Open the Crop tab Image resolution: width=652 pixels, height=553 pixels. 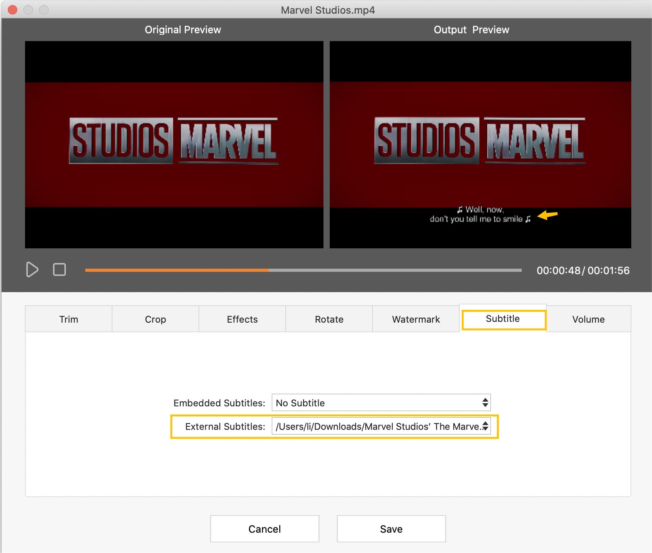[x=155, y=319]
